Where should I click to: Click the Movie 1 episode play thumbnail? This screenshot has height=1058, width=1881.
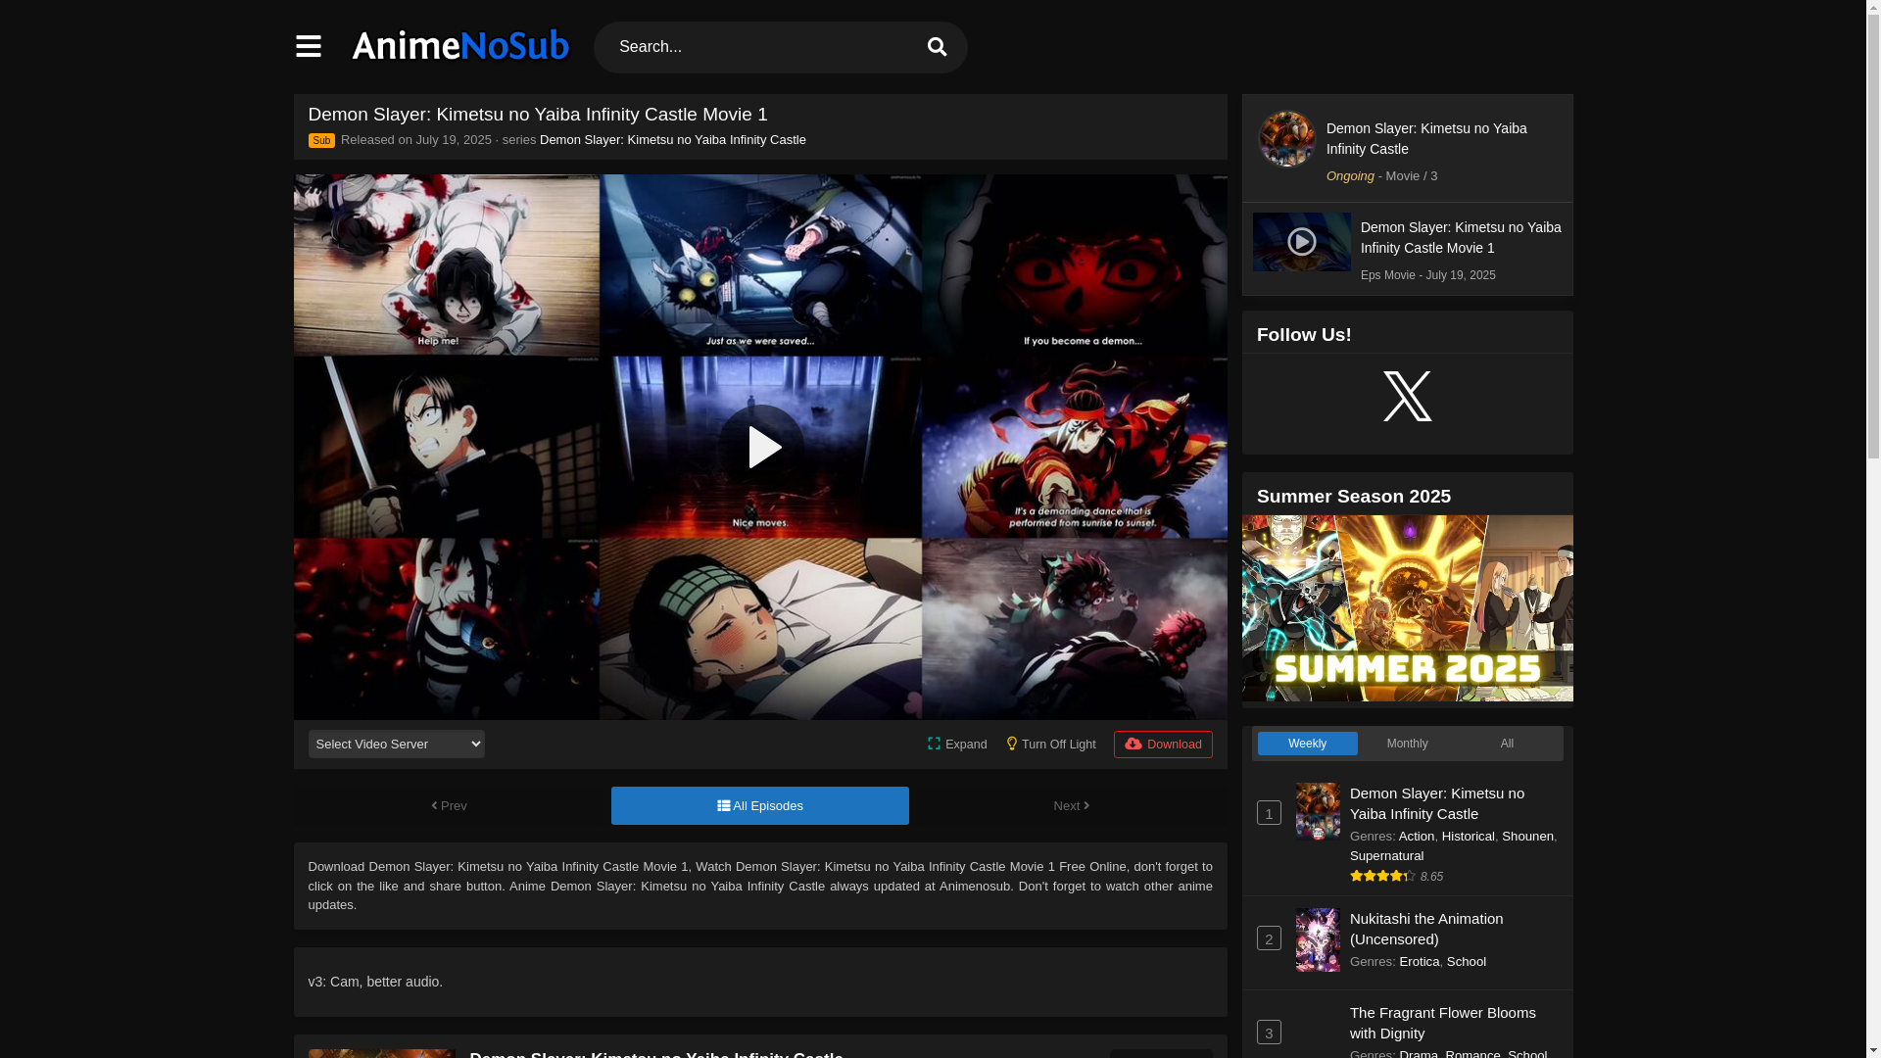[x=1301, y=241]
